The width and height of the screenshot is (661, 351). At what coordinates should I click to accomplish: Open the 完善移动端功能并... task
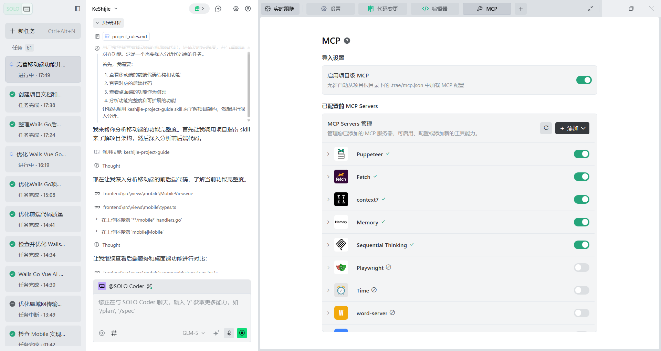coord(43,70)
